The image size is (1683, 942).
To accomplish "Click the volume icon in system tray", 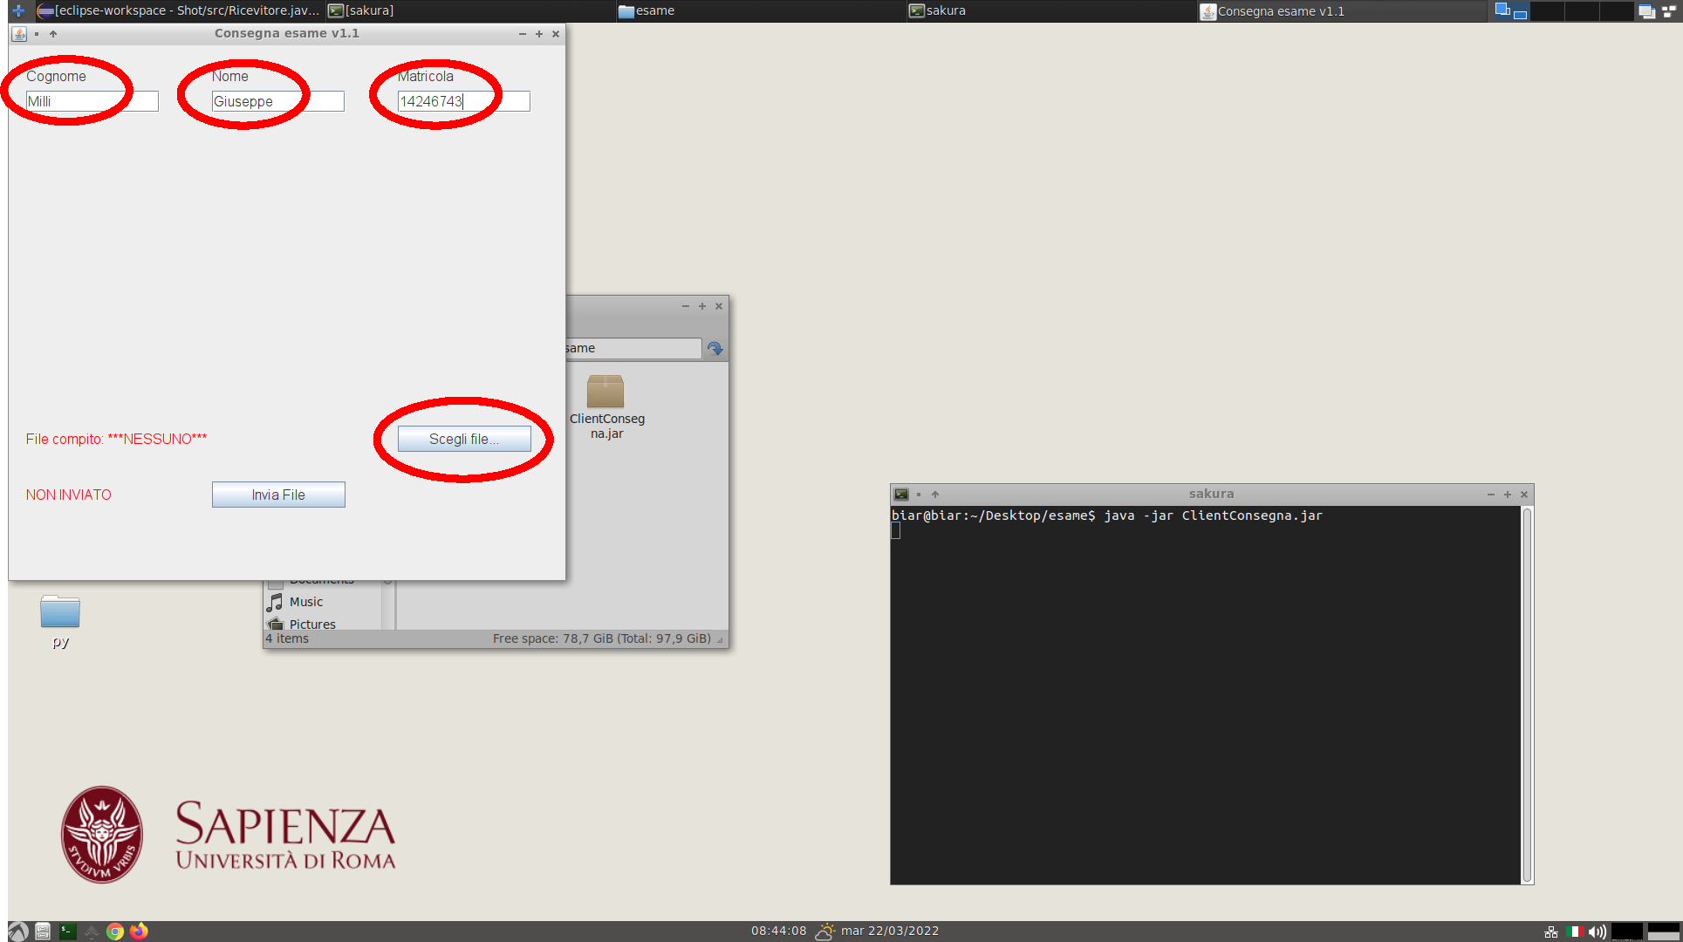I will (1597, 932).
